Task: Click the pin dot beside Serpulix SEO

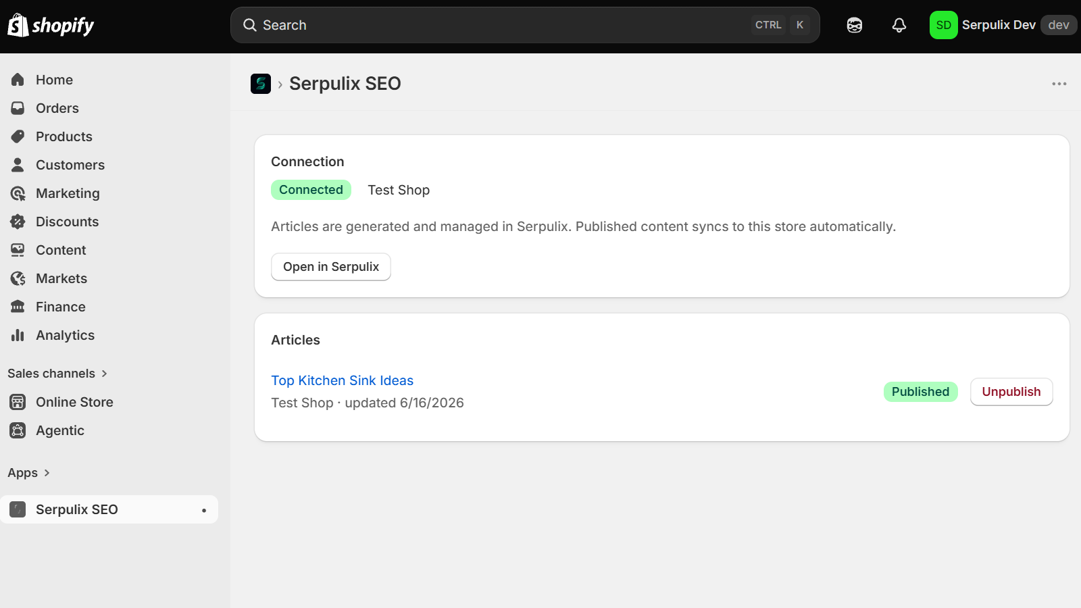Action: [x=204, y=510]
